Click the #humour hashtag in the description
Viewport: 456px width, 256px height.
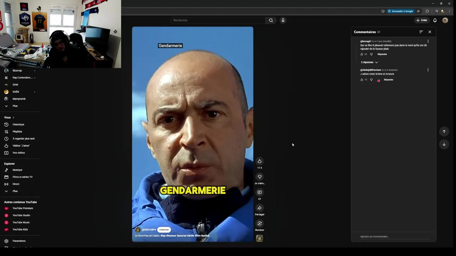[x=171, y=236]
